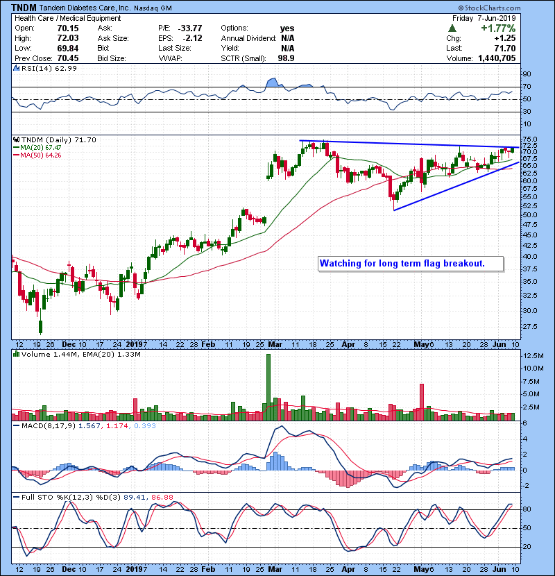The image size is (555, 576).
Task: Click the red MA(50) legend line marker
Action: click(x=16, y=155)
